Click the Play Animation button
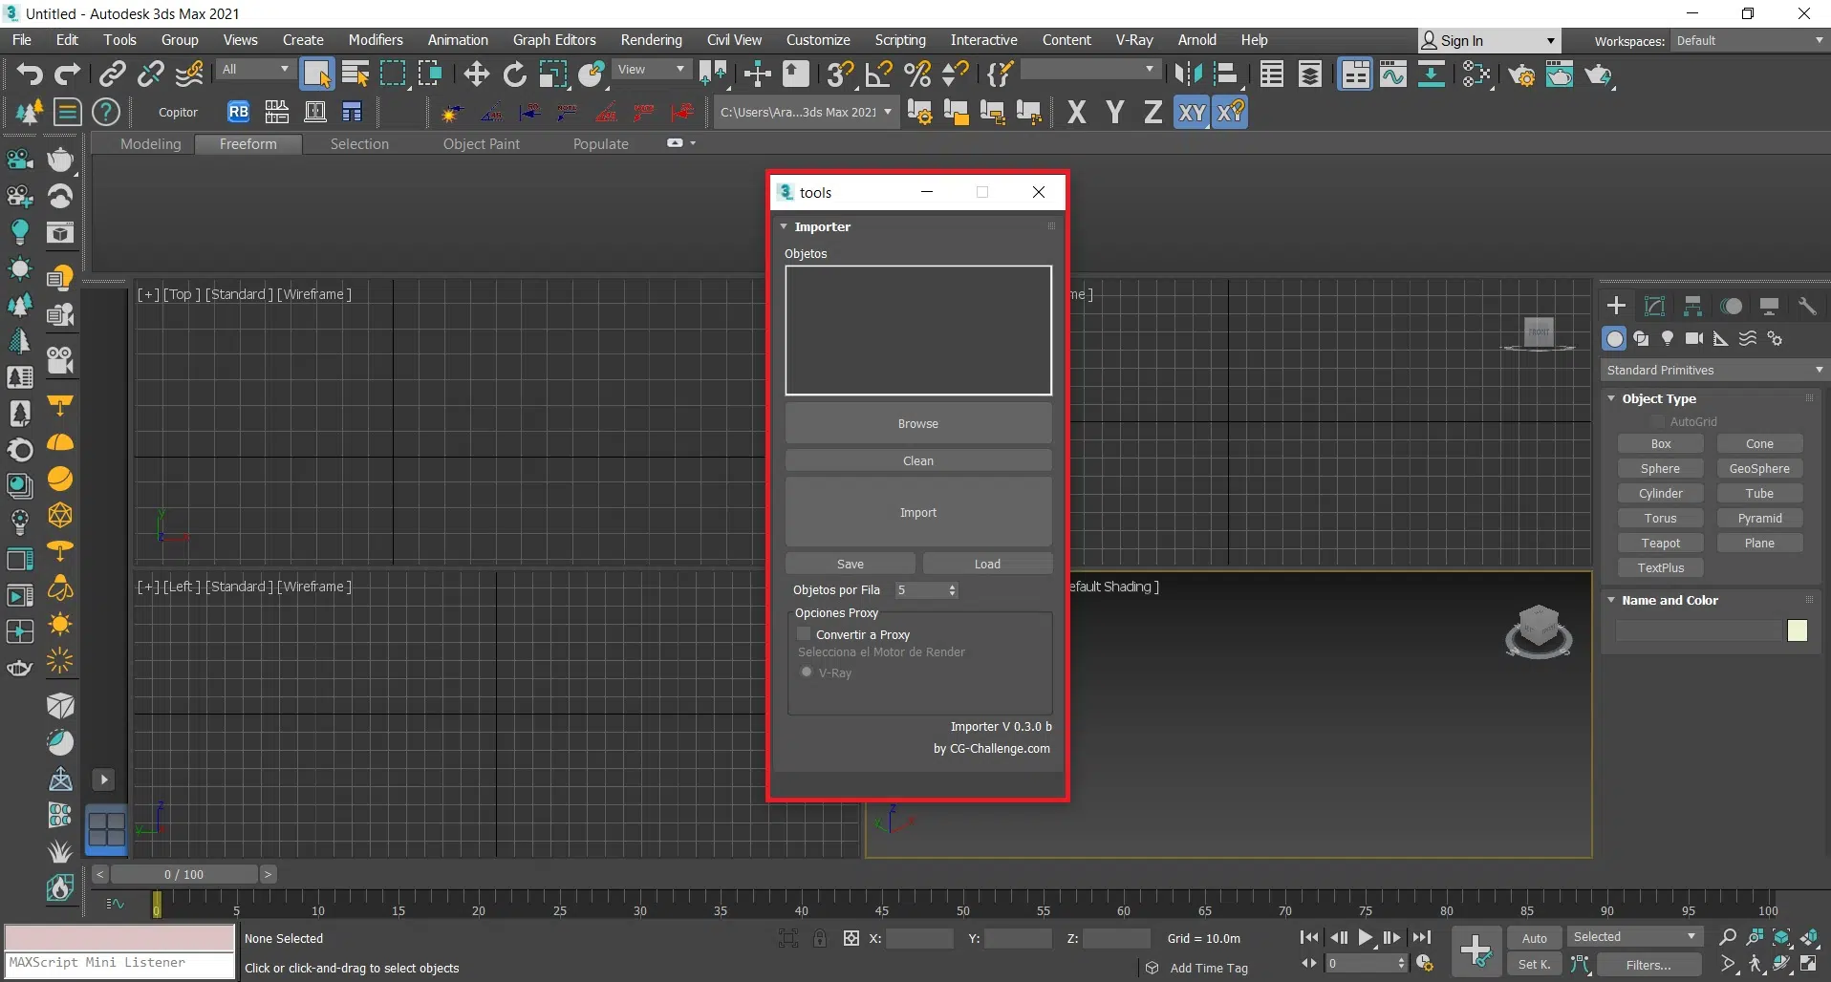This screenshot has width=1831, height=982. pos(1366,938)
